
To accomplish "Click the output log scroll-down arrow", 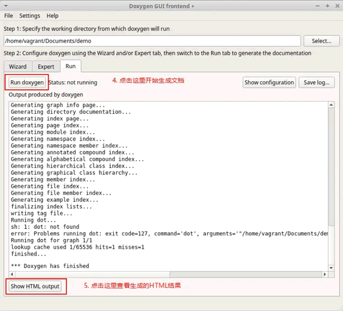I will tap(332, 268).
